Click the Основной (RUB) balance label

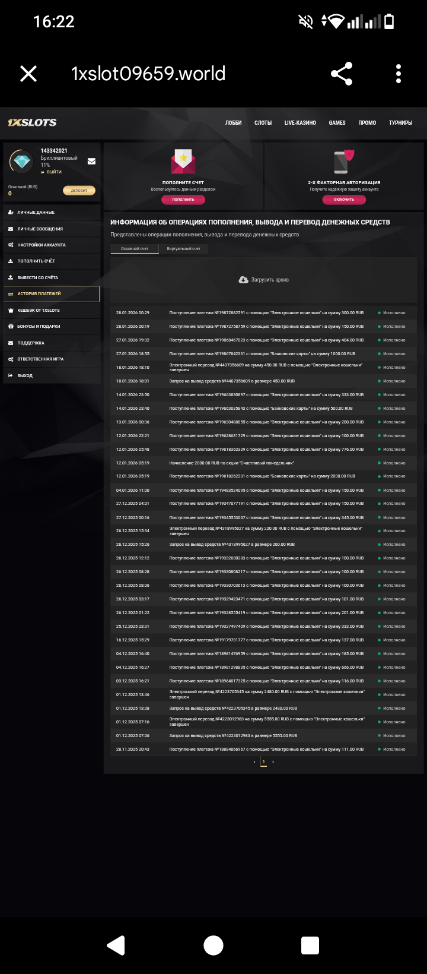(x=23, y=186)
